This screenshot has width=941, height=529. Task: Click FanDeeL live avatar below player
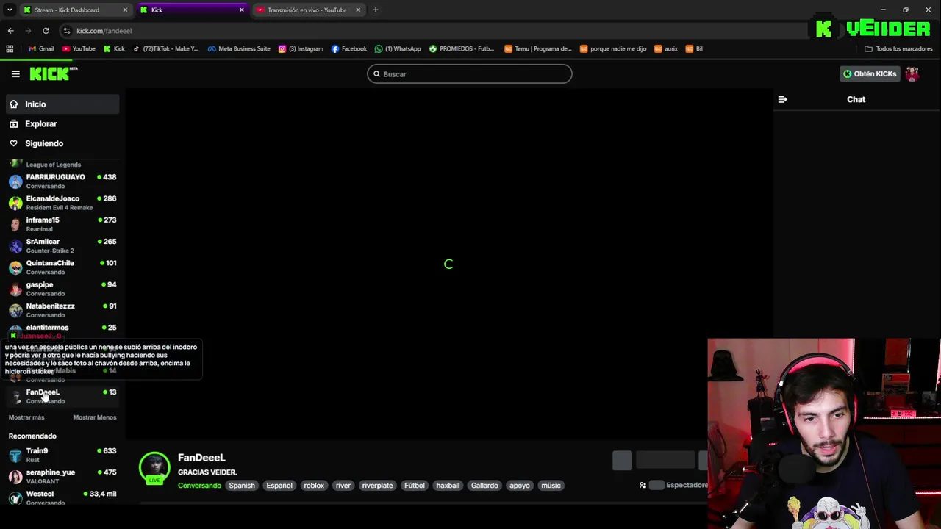[154, 469]
